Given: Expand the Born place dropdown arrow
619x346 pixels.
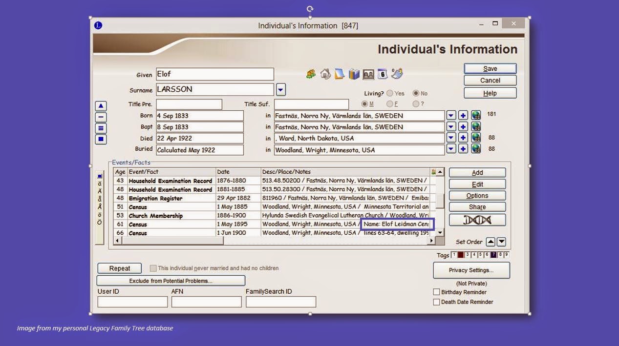Looking at the screenshot, I should tap(451, 116).
